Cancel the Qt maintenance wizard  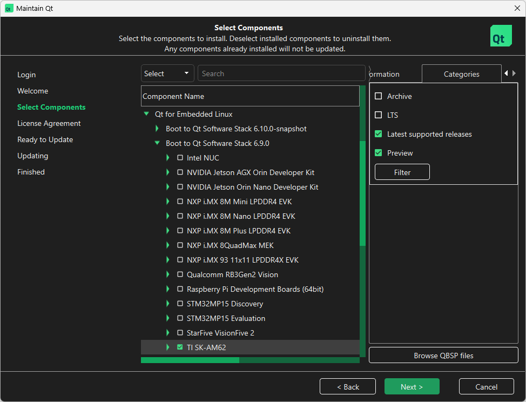486,386
